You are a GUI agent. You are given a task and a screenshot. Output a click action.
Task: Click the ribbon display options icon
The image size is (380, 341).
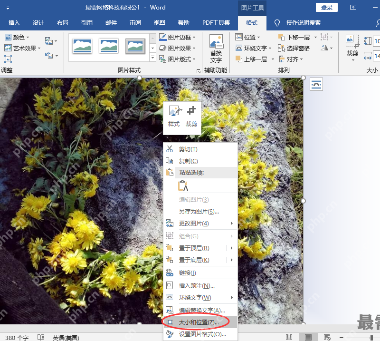point(353,7)
